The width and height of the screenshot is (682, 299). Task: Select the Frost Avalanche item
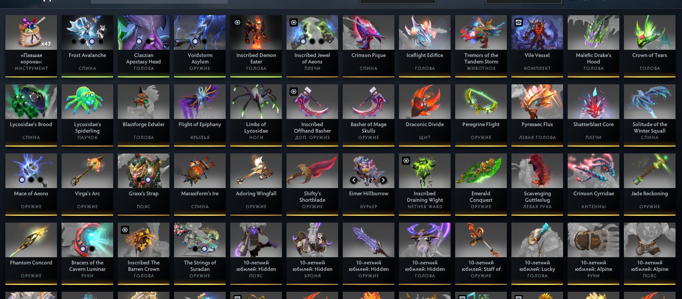[x=87, y=46]
